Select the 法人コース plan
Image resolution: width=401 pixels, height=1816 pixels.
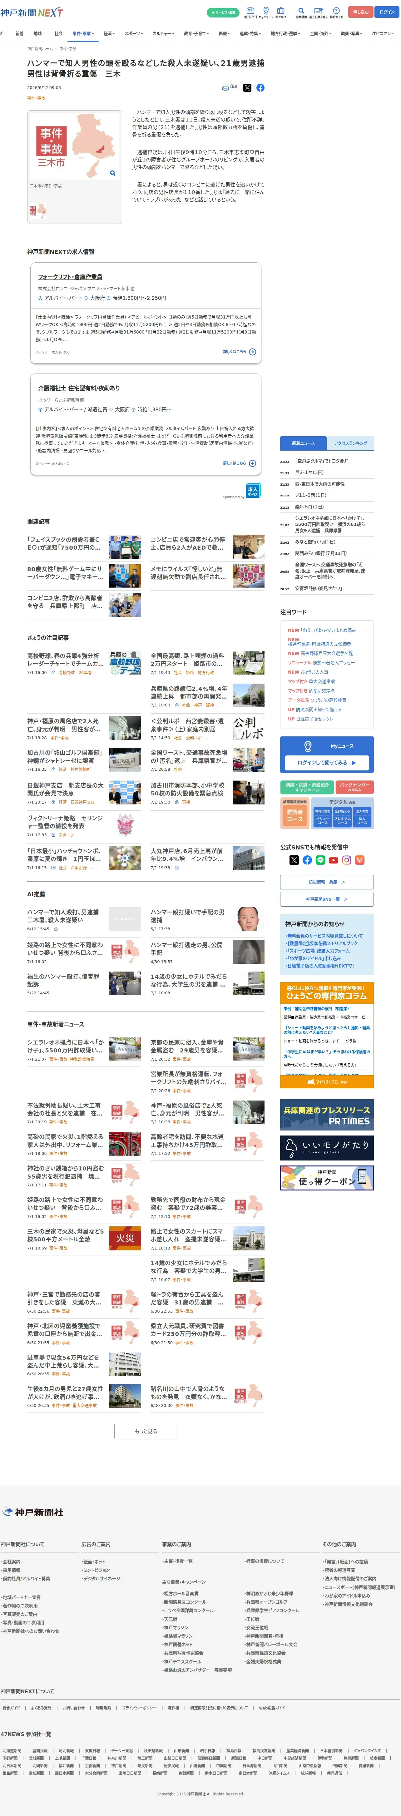(362, 816)
